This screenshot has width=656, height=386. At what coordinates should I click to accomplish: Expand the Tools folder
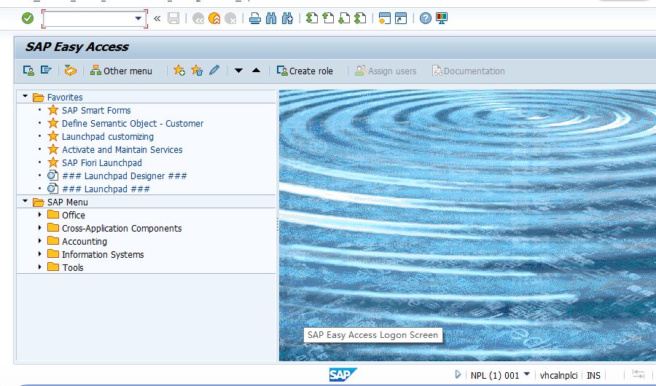click(x=40, y=267)
